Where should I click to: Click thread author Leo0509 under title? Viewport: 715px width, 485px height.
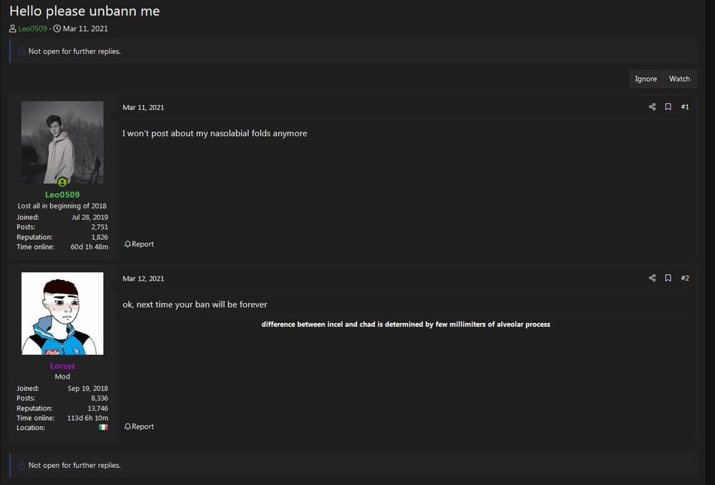pos(33,29)
